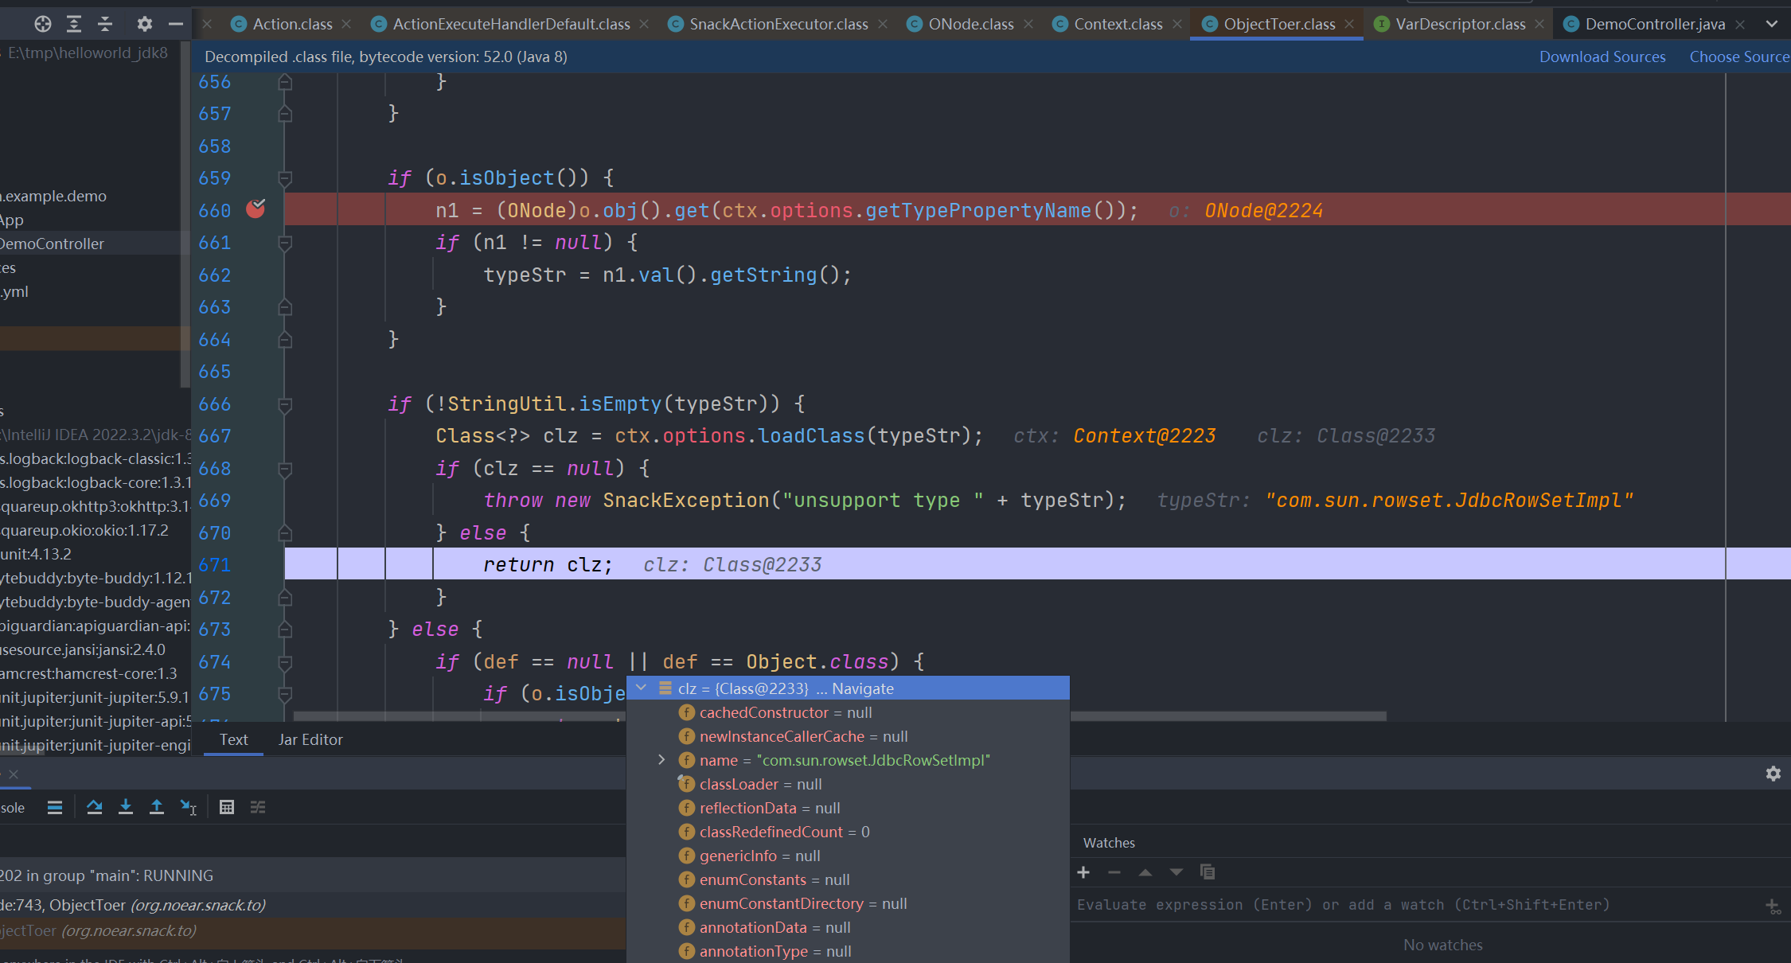Open the ONode.class tab

pos(970,24)
